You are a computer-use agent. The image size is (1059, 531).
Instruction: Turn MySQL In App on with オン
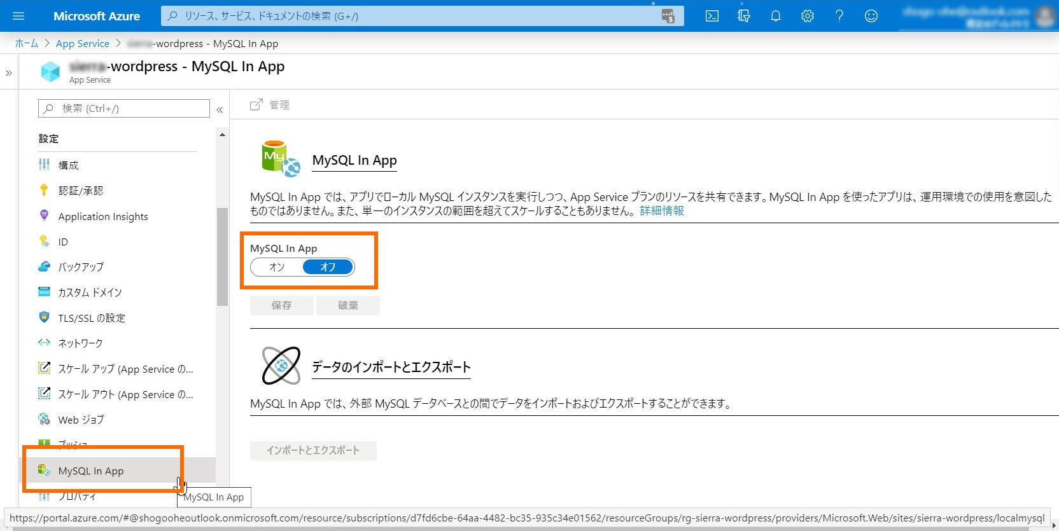(277, 267)
